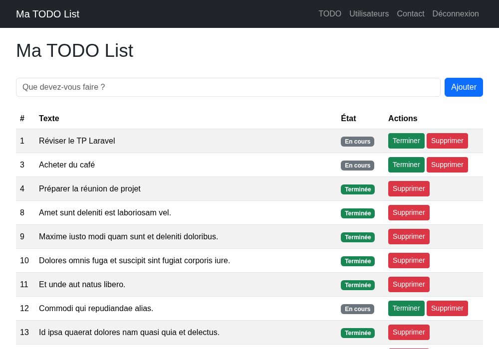Supprimer 'Commodi qui repudiandae alias.' task
This screenshot has height=349, width=499.
coord(447,308)
